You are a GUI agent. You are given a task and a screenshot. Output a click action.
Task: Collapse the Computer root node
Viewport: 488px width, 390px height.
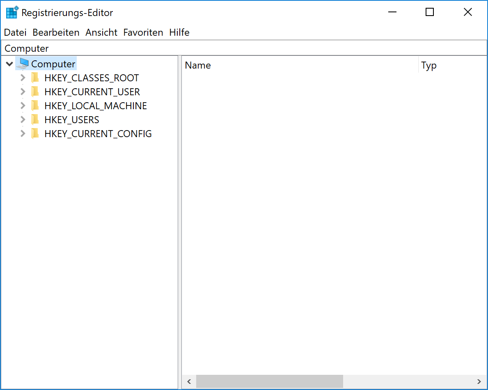9,64
